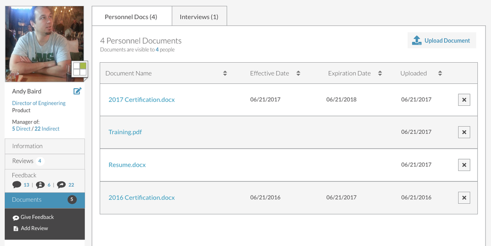Click the 4 Personnel Documents heading

(140, 41)
